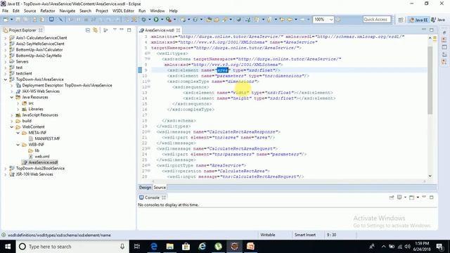450x253 pixels.
Task: Click Collapse All in Project Explorer
Action: tap(88, 30)
